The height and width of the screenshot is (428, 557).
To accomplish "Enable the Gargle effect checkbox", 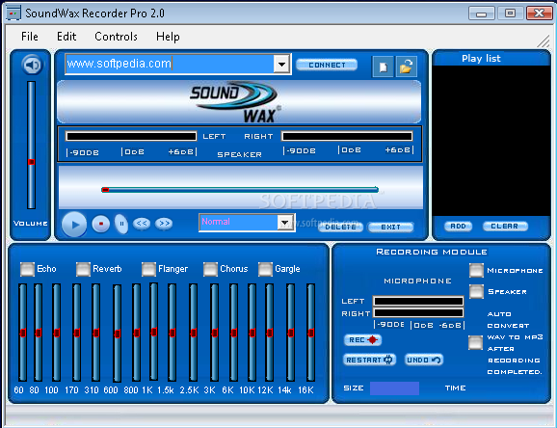I will tap(265, 269).
